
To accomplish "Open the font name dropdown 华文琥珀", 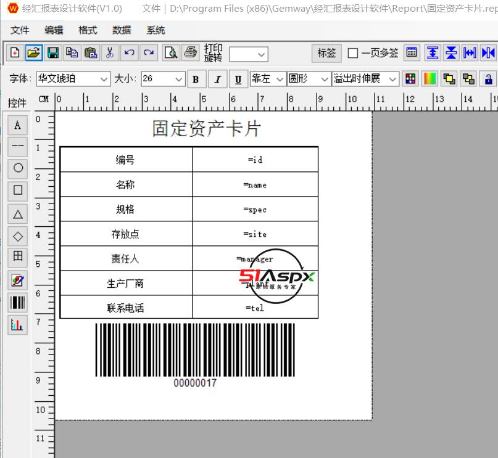I will (73, 79).
